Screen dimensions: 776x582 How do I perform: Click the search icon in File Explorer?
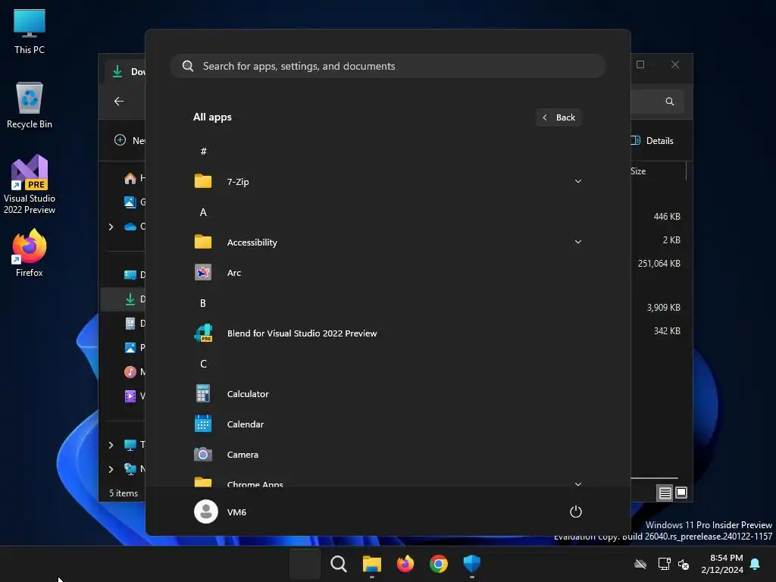point(670,102)
